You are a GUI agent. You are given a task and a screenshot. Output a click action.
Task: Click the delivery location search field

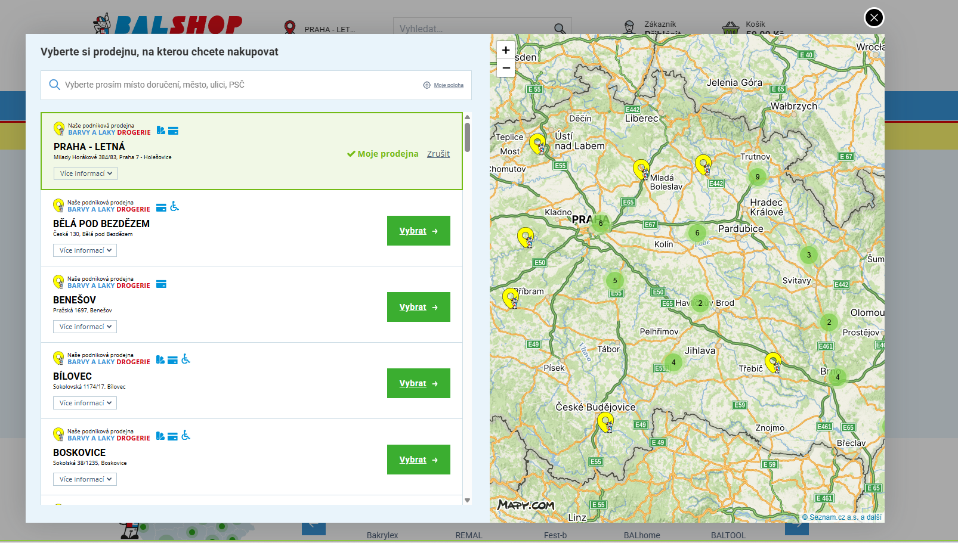[239, 85]
